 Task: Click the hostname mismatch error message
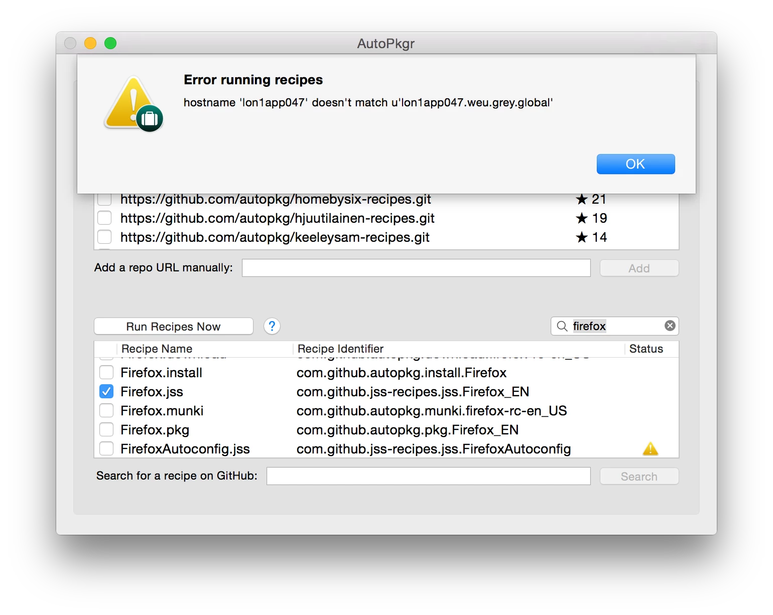pos(368,102)
